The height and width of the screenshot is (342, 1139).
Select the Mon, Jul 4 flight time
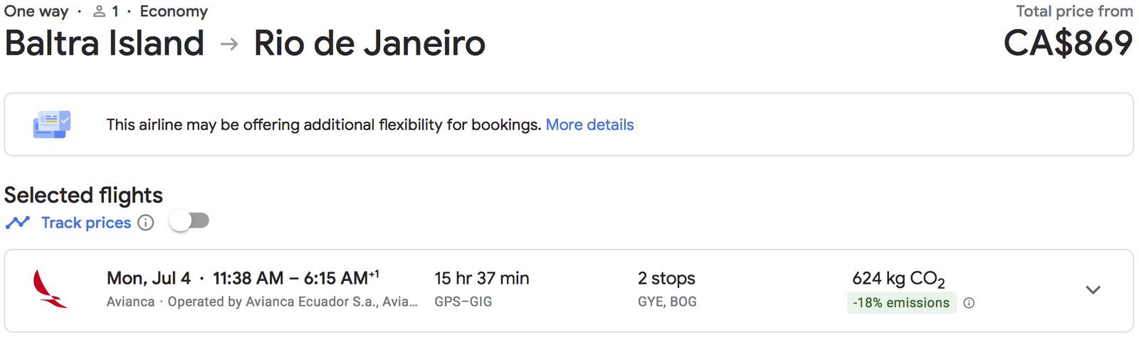point(243,277)
